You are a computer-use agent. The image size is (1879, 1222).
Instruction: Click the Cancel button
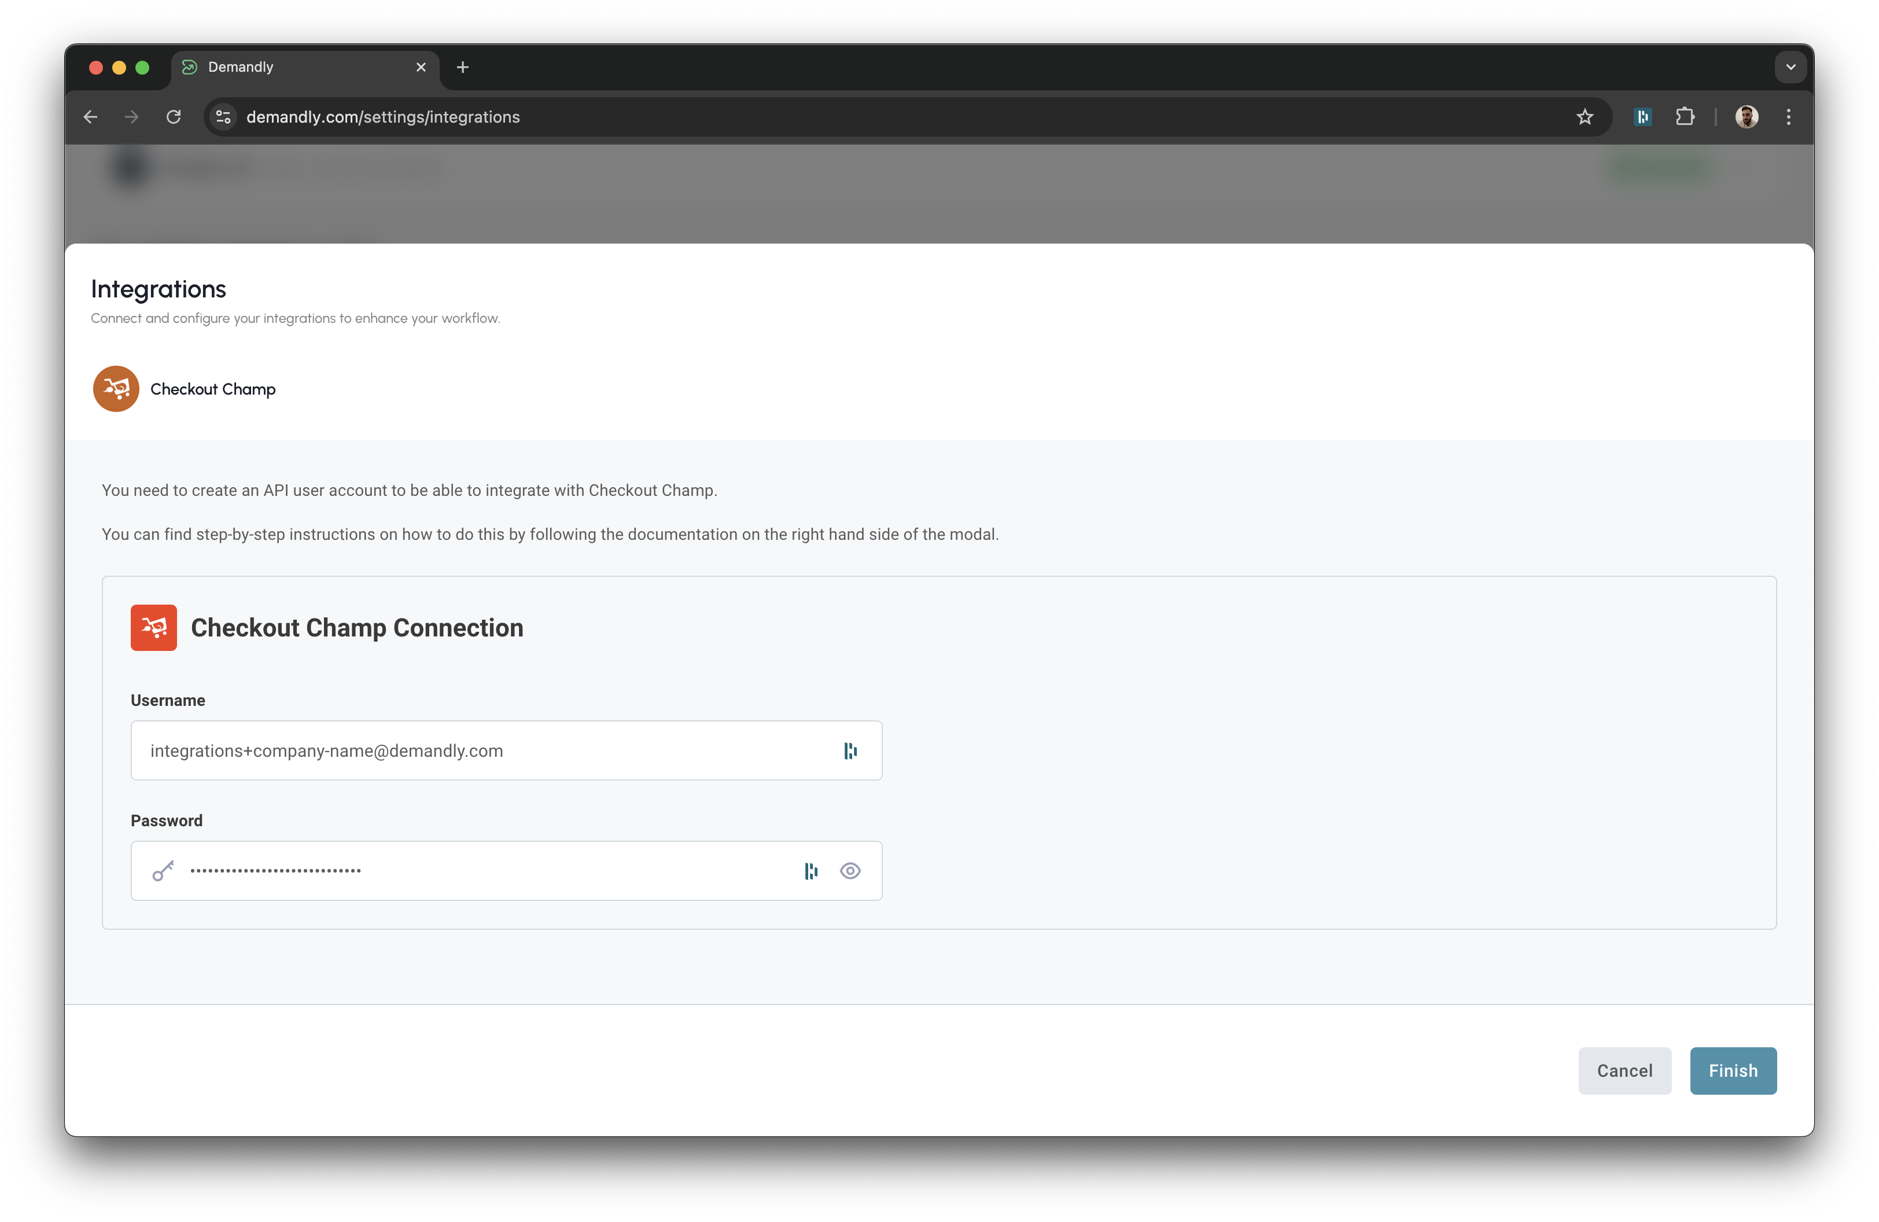coord(1624,1070)
